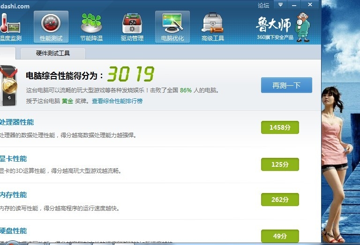
Task: Click the 262分 memory score badge
Action: [x=279, y=200]
